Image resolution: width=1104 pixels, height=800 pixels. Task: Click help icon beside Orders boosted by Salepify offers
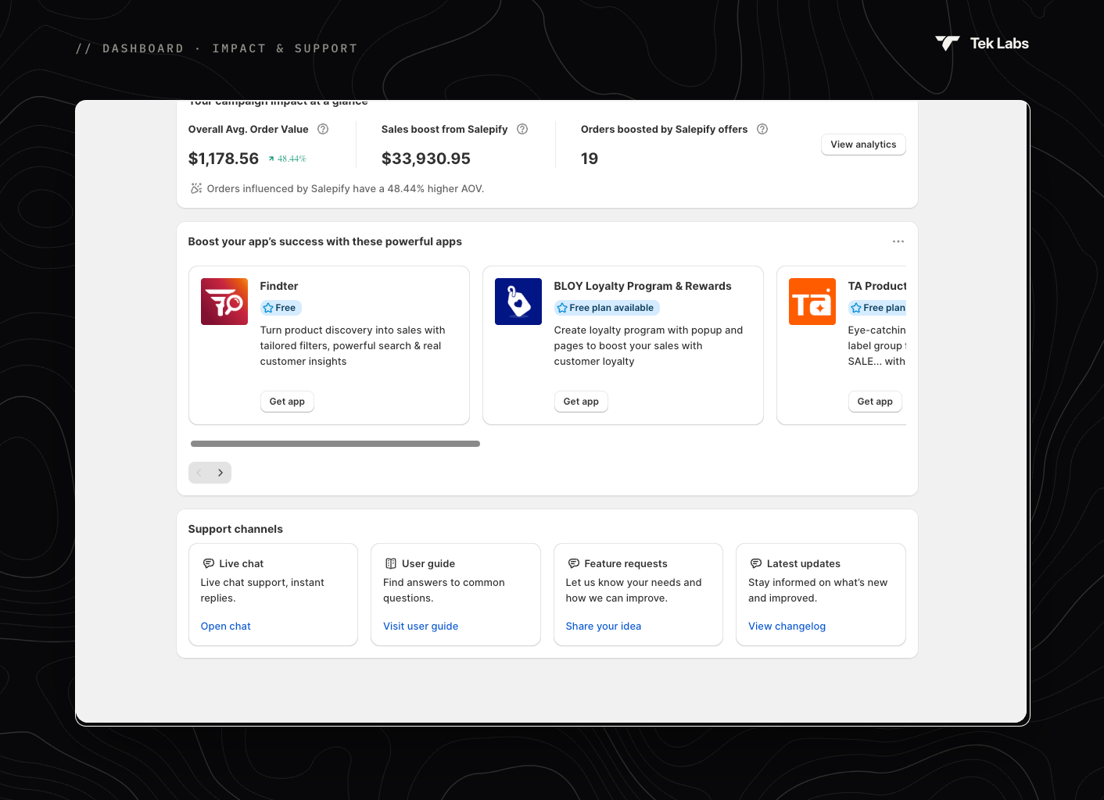click(762, 129)
